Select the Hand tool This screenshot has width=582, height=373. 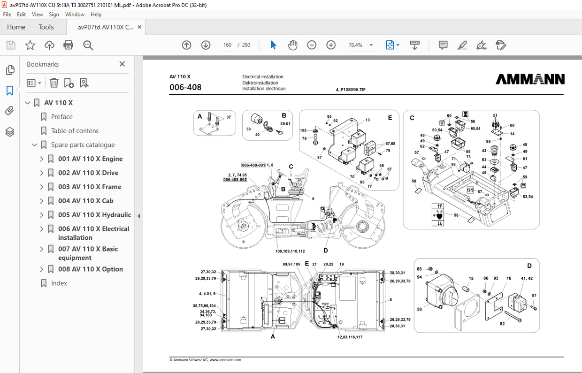(292, 45)
